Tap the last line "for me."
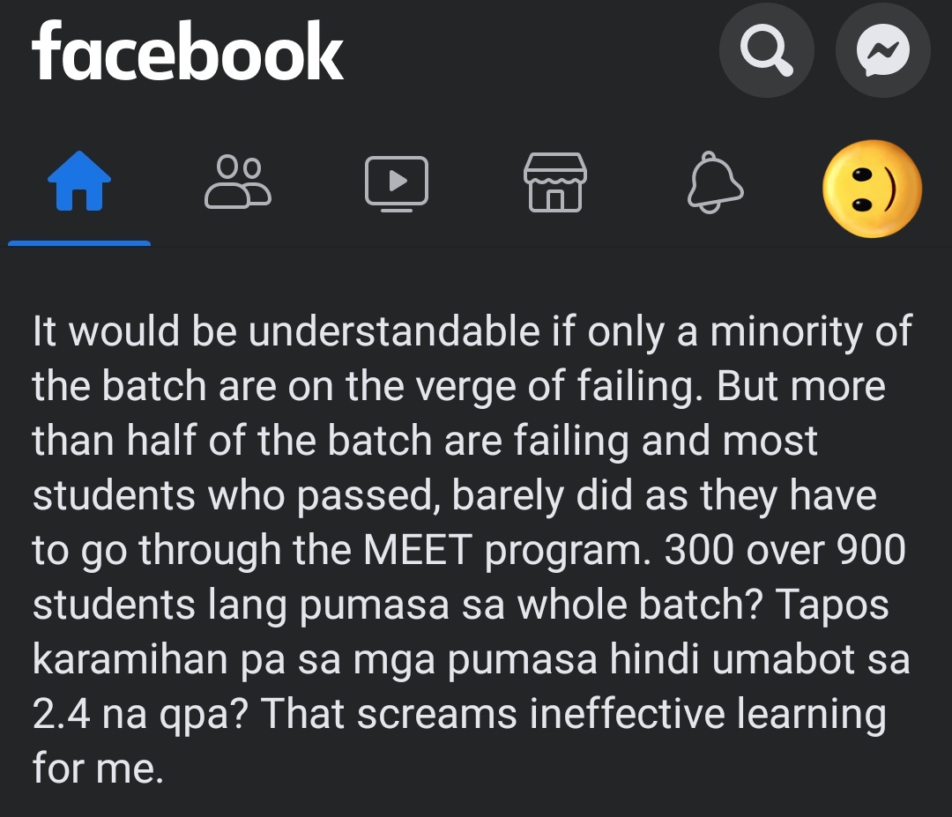Image resolution: width=952 pixels, height=817 pixels. [98, 768]
